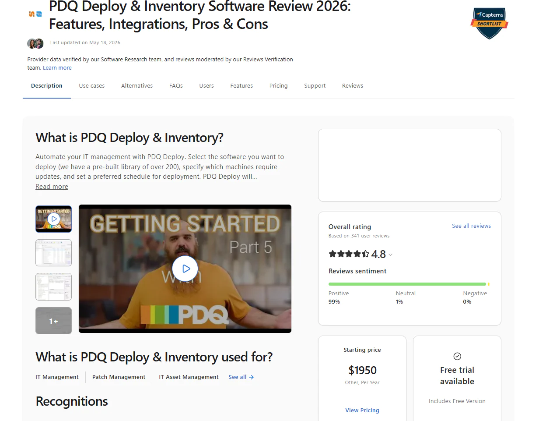Click Based on 341 user reviews text
539x421 pixels.
click(359, 236)
